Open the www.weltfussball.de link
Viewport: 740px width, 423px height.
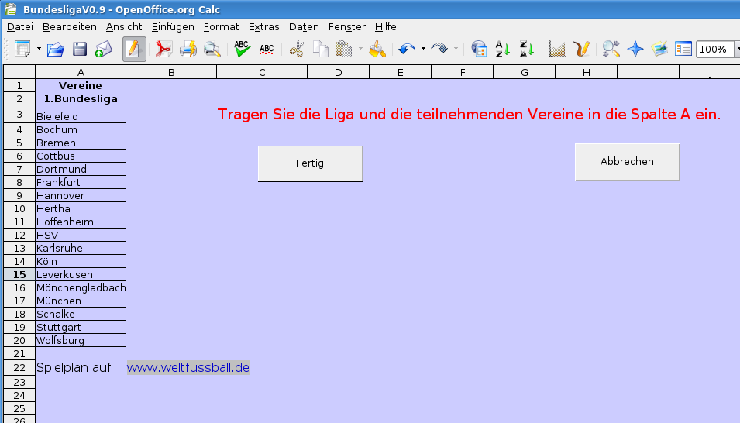(x=188, y=367)
